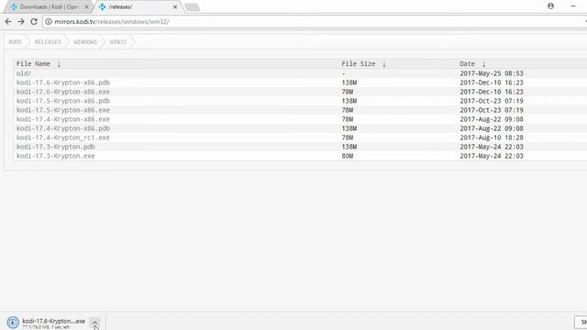
Task: Click the 2017-Dec-10 16:23 date of 17.6 pdb
Action: (492, 82)
